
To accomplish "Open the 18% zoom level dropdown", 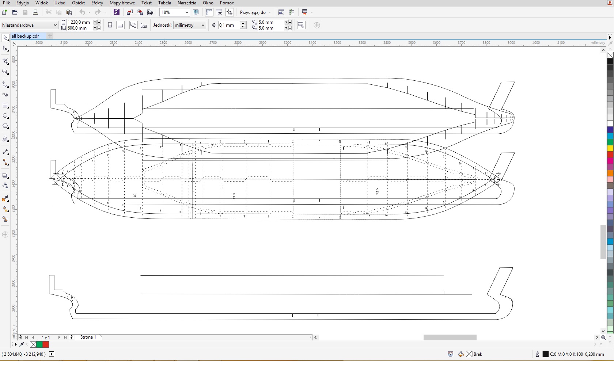I will click(187, 12).
